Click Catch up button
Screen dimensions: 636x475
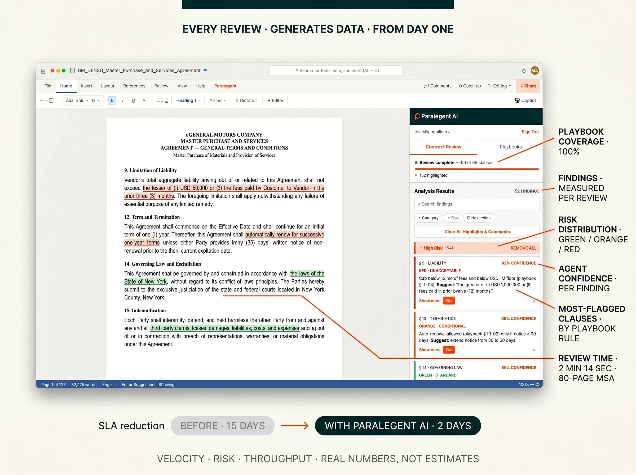(470, 86)
